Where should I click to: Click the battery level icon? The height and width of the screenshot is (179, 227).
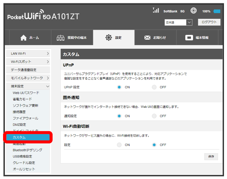click(x=217, y=11)
